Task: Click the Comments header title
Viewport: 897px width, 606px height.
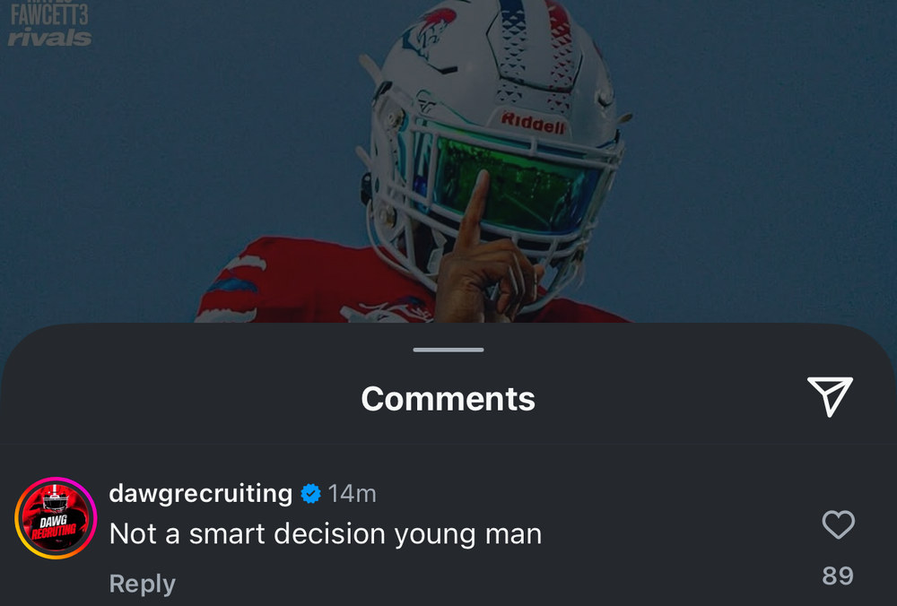Action: (448, 399)
